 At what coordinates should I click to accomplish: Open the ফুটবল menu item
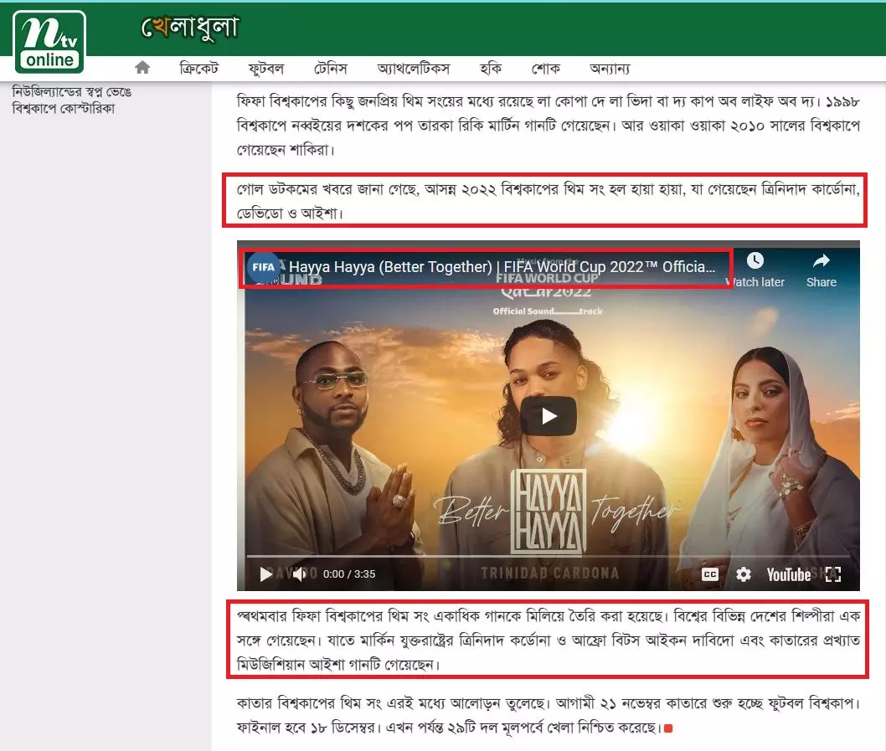[x=265, y=69]
